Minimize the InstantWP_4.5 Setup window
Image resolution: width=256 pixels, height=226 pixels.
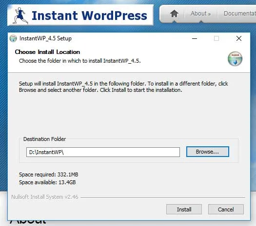(195, 38)
